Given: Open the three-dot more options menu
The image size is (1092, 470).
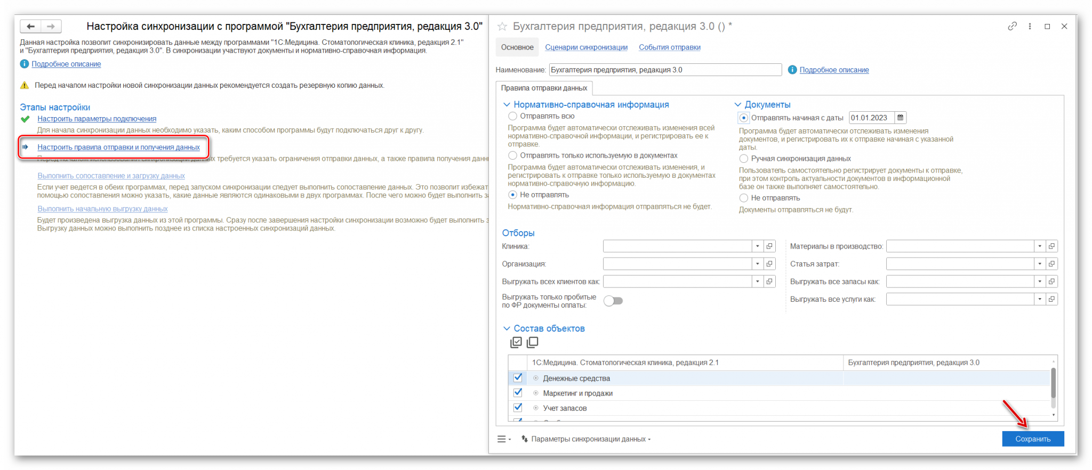Looking at the screenshot, I should pyautogui.click(x=1030, y=26).
